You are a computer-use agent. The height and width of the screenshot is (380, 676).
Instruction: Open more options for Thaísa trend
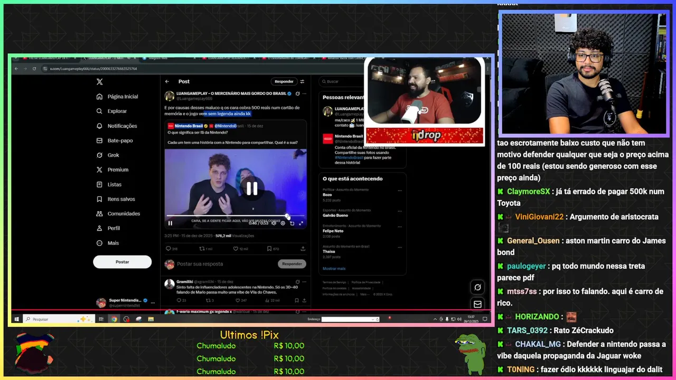[x=400, y=248]
